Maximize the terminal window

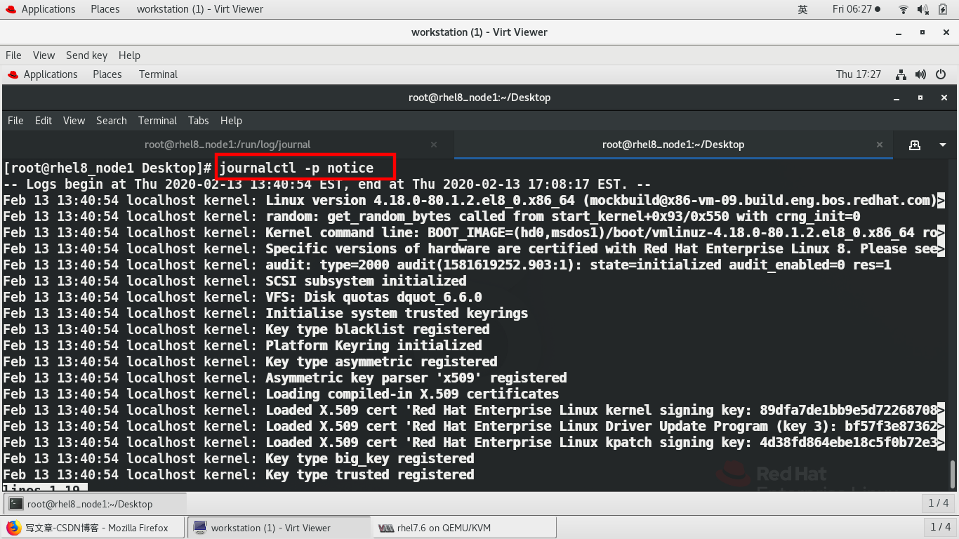(x=922, y=98)
